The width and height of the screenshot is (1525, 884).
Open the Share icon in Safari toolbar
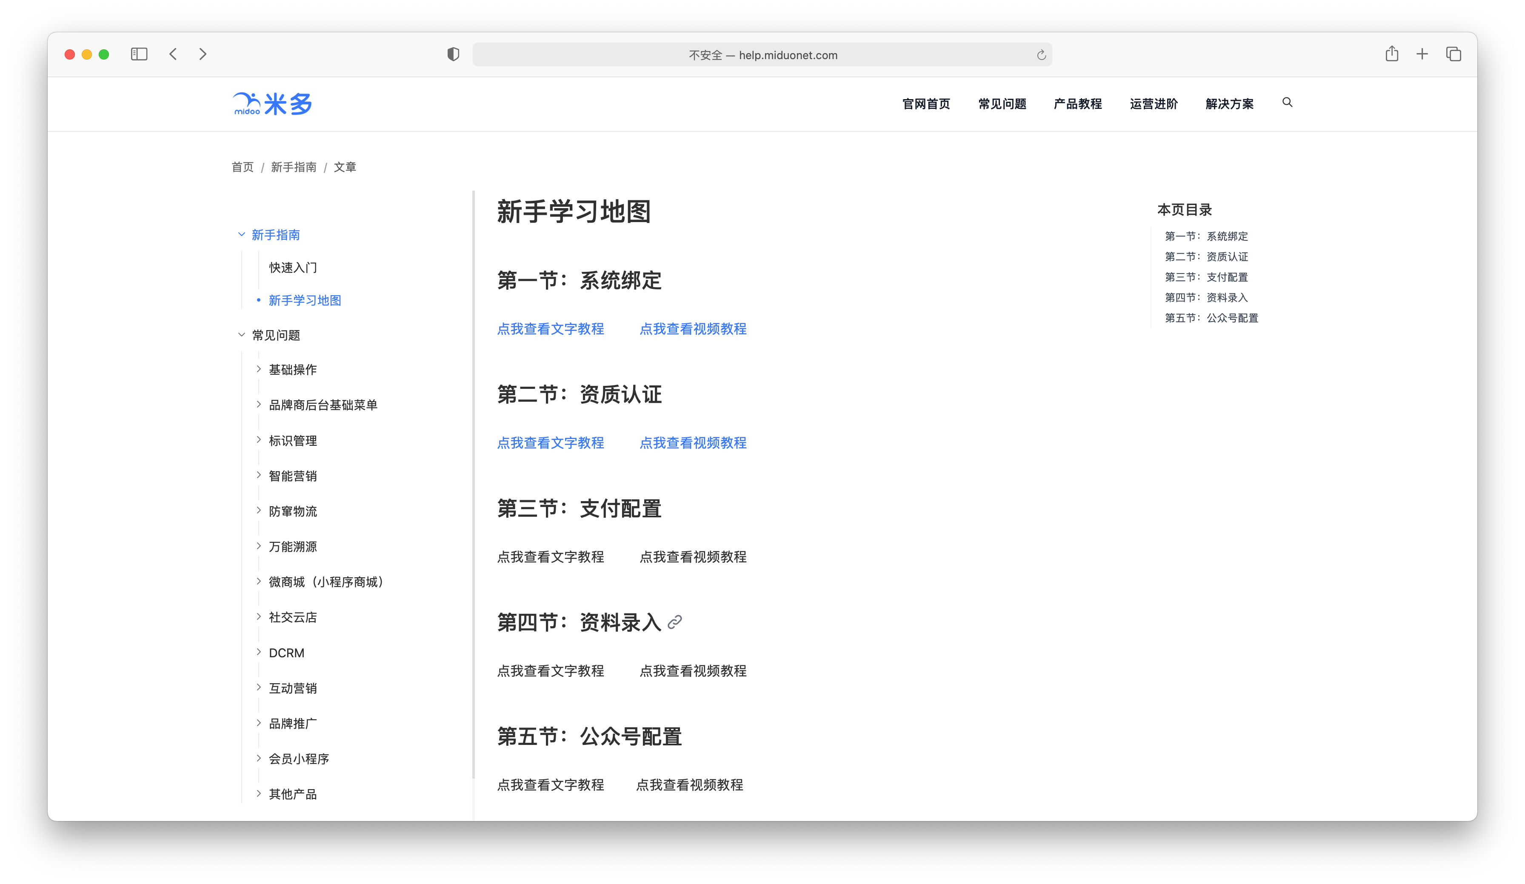click(x=1392, y=54)
